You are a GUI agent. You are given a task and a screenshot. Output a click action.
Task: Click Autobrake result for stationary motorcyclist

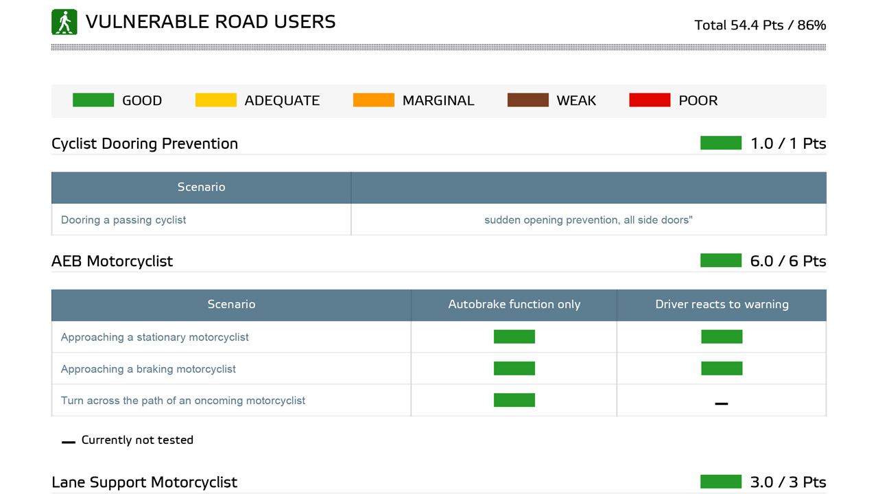tap(514, 337)
